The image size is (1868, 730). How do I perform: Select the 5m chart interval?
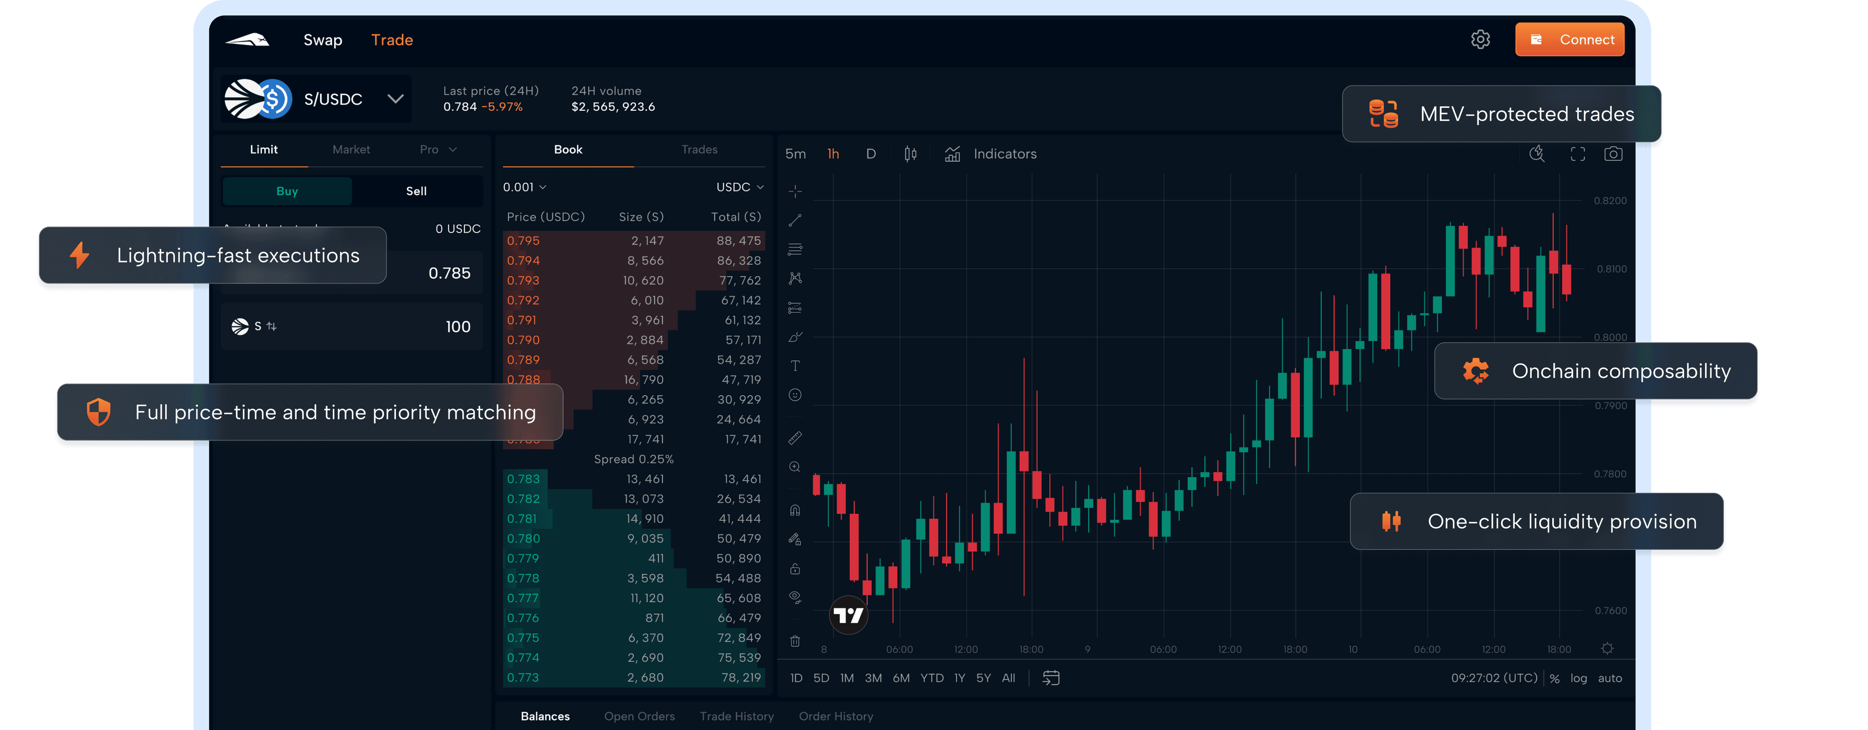tap(795, 154)
